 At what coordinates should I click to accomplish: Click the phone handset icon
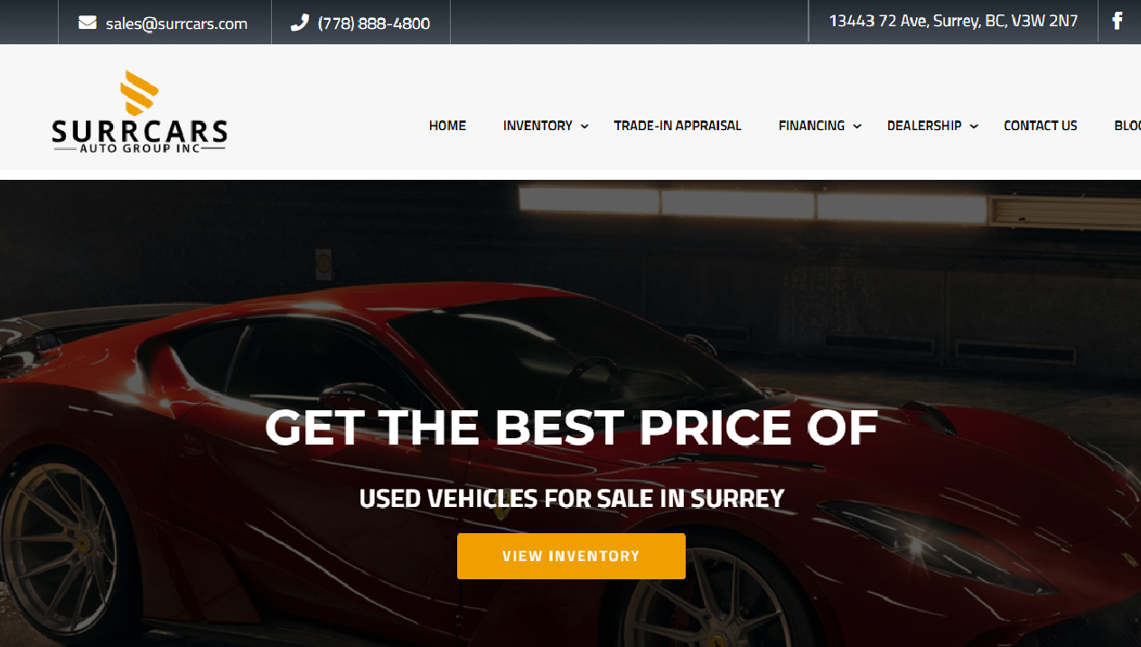point(299,23)
